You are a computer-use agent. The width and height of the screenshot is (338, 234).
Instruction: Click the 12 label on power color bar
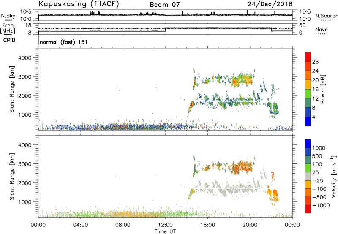pyautogui.click(x=315, y=99)
